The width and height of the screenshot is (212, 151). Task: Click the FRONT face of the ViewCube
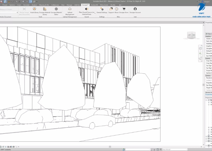pos(194,35)
